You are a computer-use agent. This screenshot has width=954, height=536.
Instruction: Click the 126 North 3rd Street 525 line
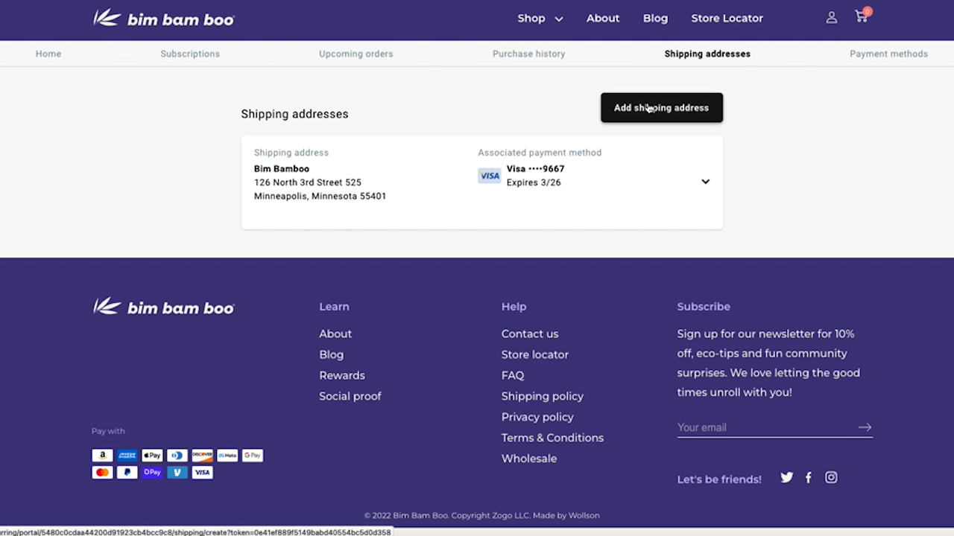pos(308,182)
